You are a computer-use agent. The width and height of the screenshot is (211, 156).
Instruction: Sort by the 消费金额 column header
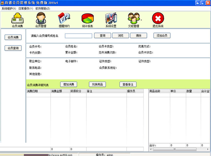[x=60, y=91]
